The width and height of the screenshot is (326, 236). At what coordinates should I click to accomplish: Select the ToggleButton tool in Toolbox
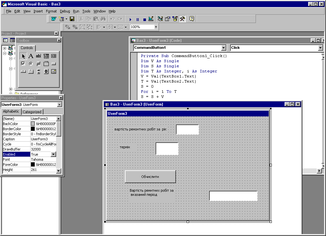tap(39, 64)
